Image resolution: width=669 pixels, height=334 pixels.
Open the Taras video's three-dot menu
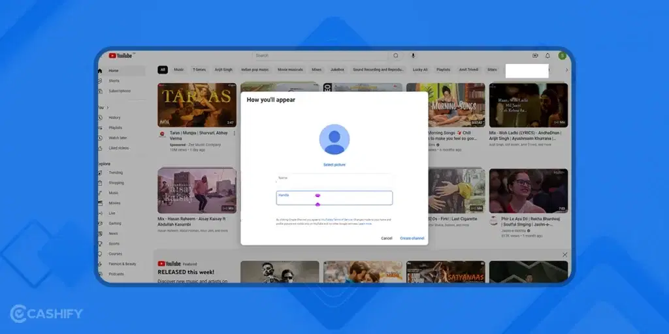click(234, 134)
